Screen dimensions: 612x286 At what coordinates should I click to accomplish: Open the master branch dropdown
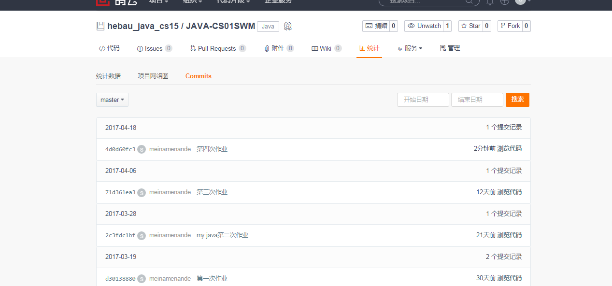pyautogui.click(x=112, y=100)
